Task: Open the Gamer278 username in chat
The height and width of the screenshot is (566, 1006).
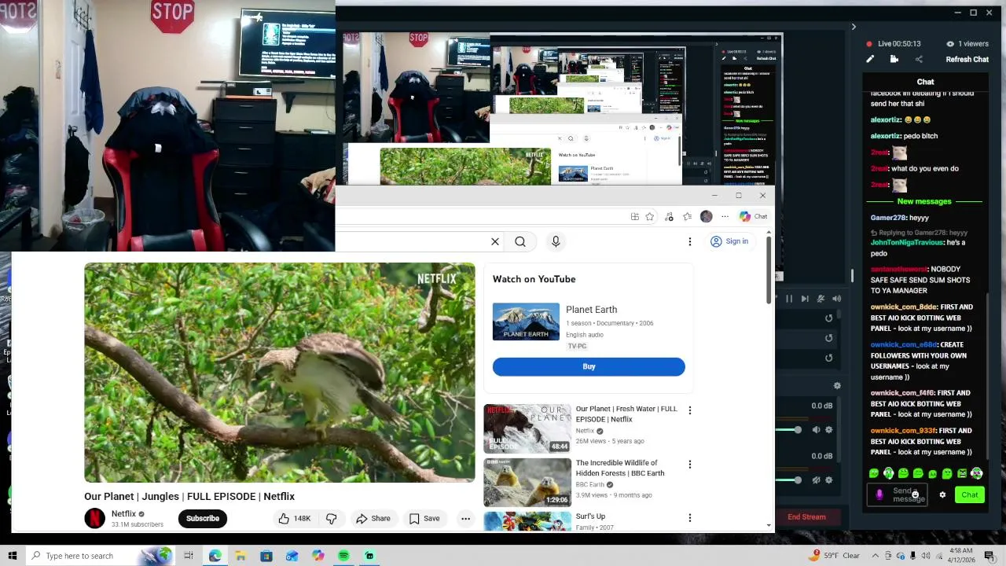Action: coord(888,218)
